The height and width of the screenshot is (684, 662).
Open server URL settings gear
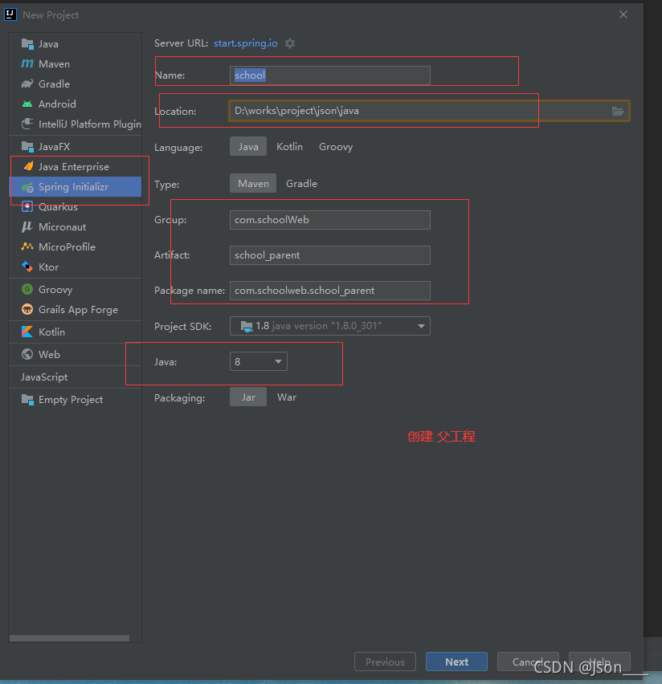290,43
